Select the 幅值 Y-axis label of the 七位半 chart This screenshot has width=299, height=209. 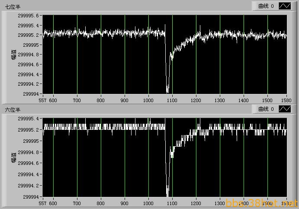pyautogui.click(x=13, y=55)
